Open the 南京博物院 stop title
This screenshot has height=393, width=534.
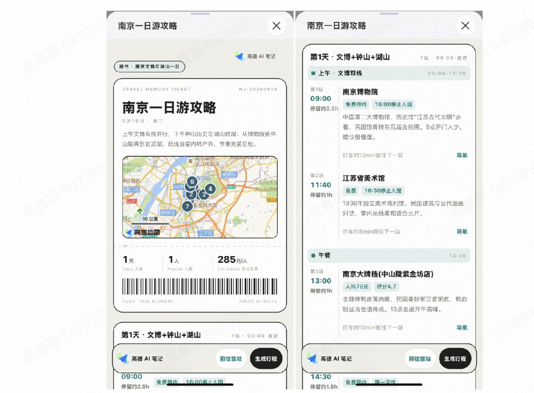tap(360, 92)
